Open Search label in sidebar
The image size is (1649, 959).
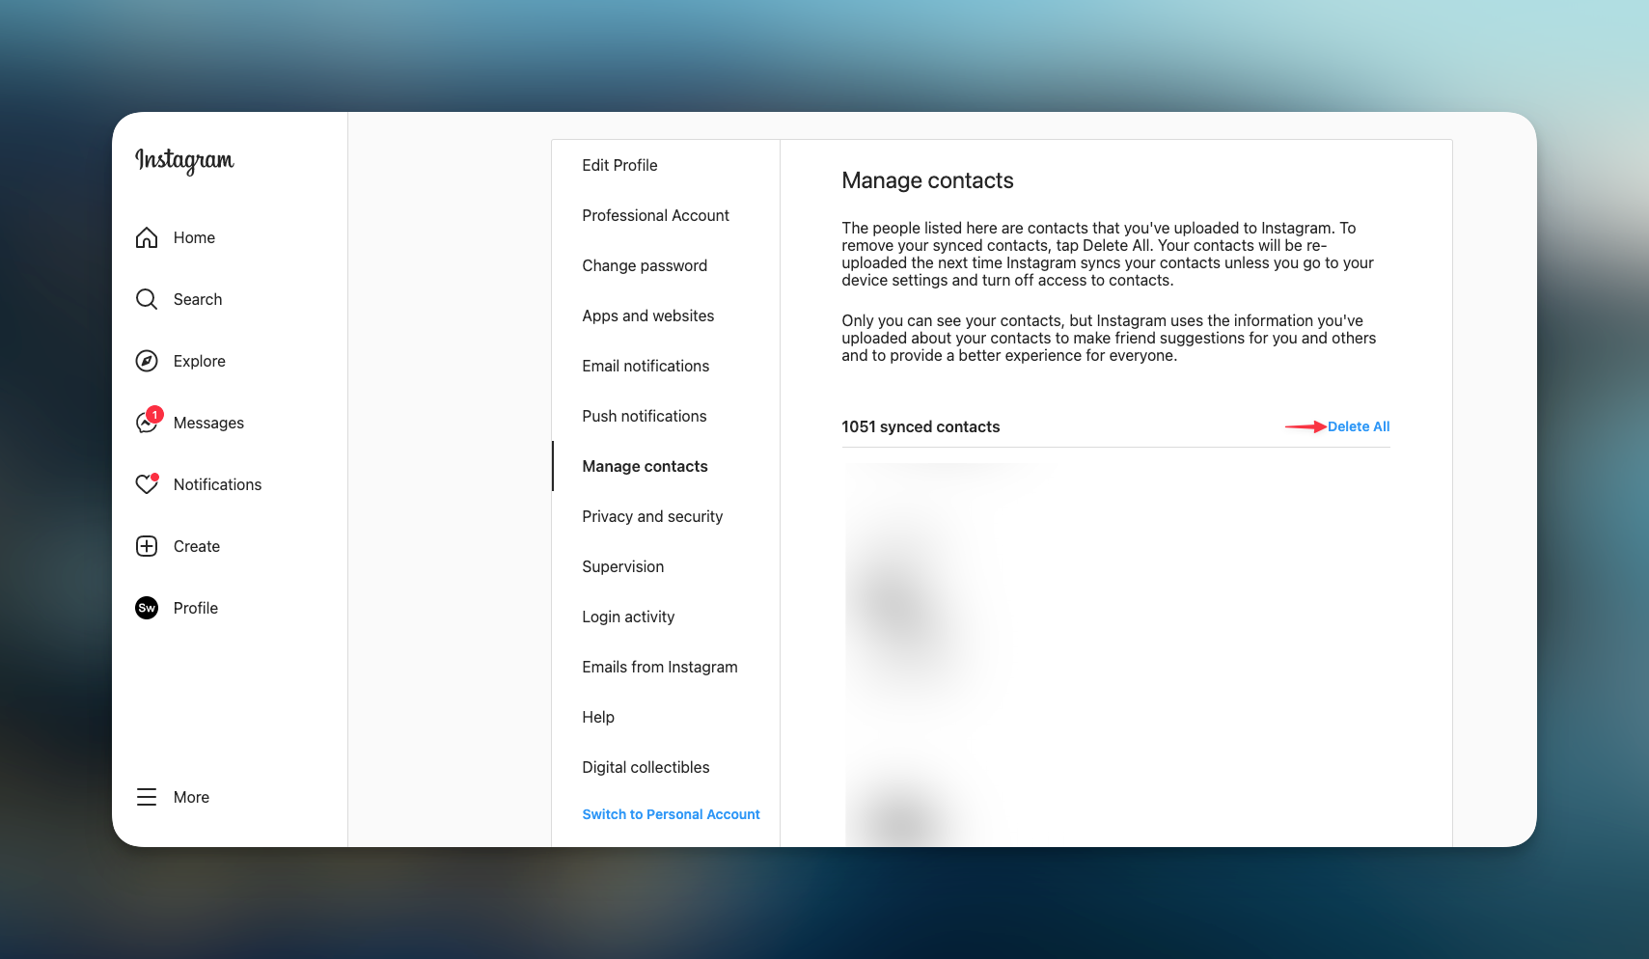tap(198, 299)
